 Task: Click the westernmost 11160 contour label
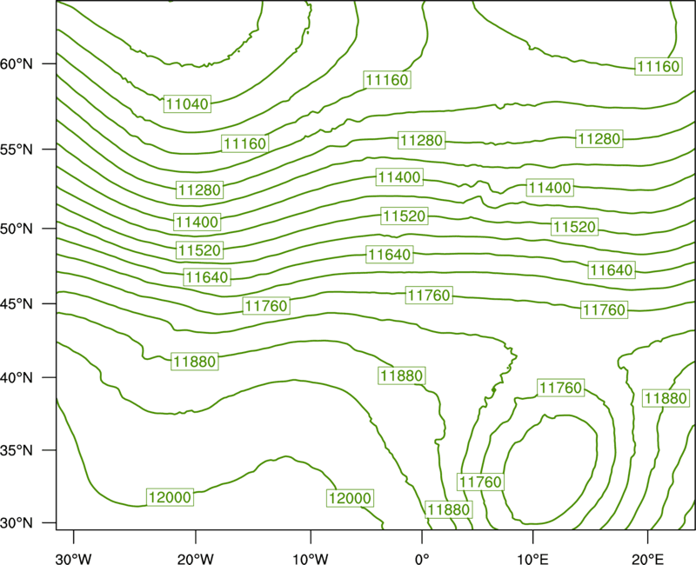244,143
